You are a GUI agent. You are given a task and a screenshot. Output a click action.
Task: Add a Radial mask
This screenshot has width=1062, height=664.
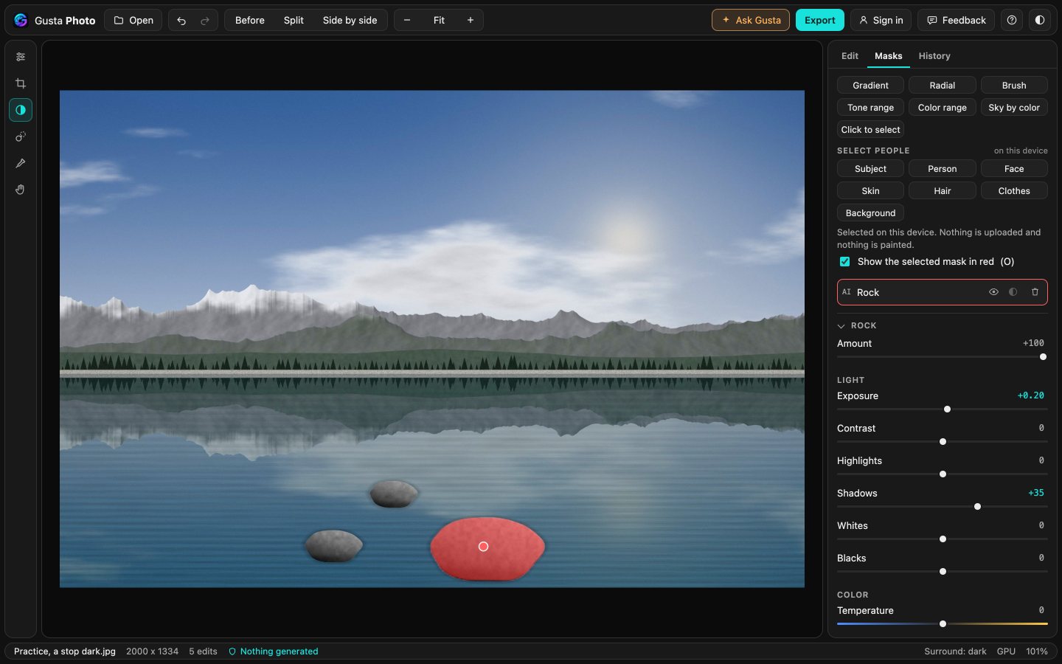click(x=943, y=86)
